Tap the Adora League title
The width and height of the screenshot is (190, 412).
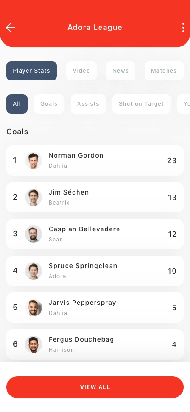95,27
